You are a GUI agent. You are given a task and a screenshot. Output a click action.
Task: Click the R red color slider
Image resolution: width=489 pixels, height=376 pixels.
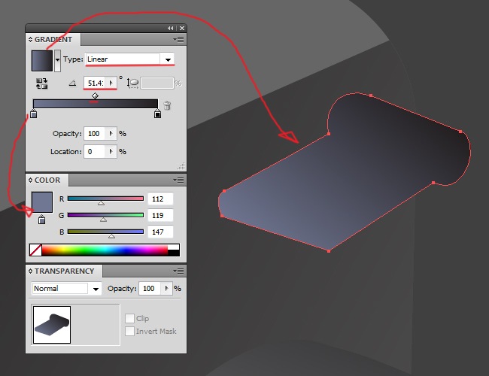coord(105,199)
